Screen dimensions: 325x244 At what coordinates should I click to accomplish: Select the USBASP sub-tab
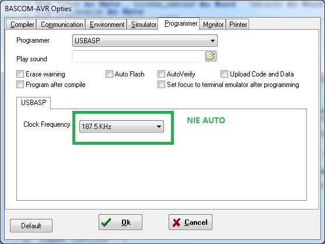click(x=34, y=103)
